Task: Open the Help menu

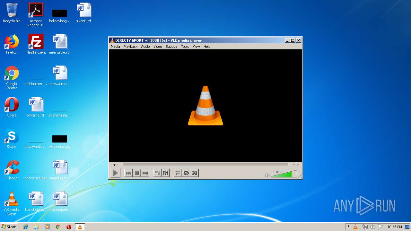Action: [x=207, y=47]
